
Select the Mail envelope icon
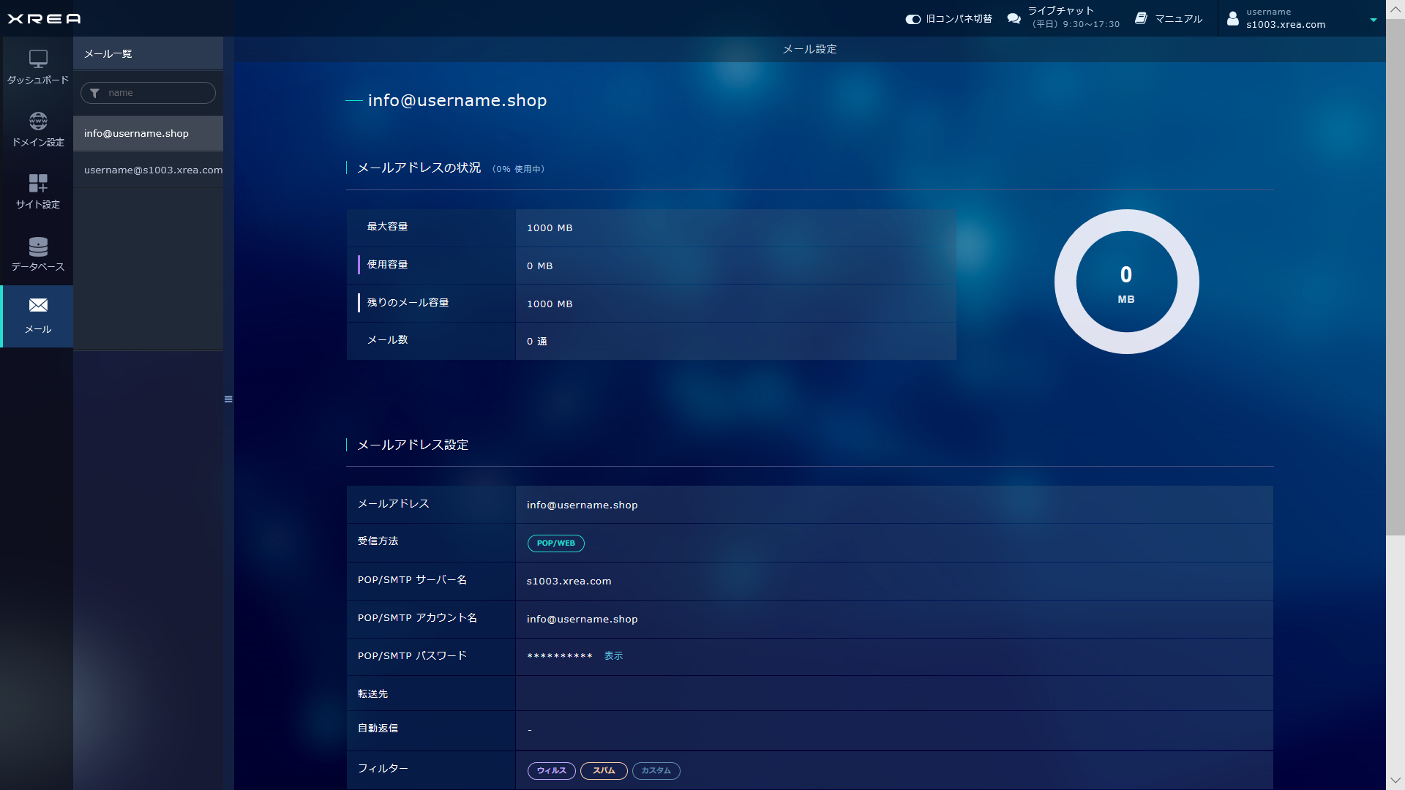click(38, 306)
